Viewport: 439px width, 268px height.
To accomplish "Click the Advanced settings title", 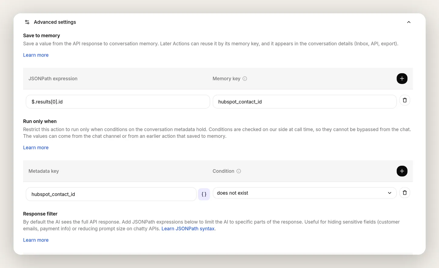I will pos(55,22).
